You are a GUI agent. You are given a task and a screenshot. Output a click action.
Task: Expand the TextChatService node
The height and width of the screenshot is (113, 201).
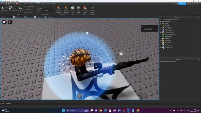click(x=161, y=48)
